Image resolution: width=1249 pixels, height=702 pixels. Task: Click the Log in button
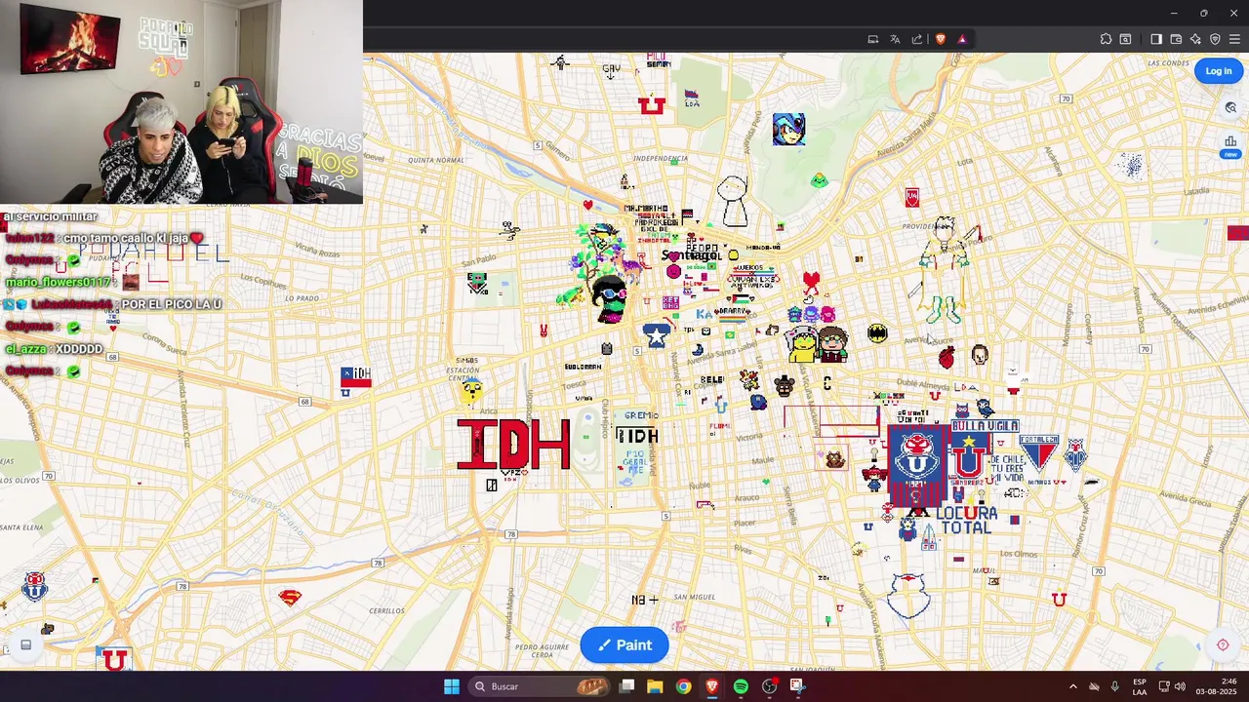[1218, 70]
